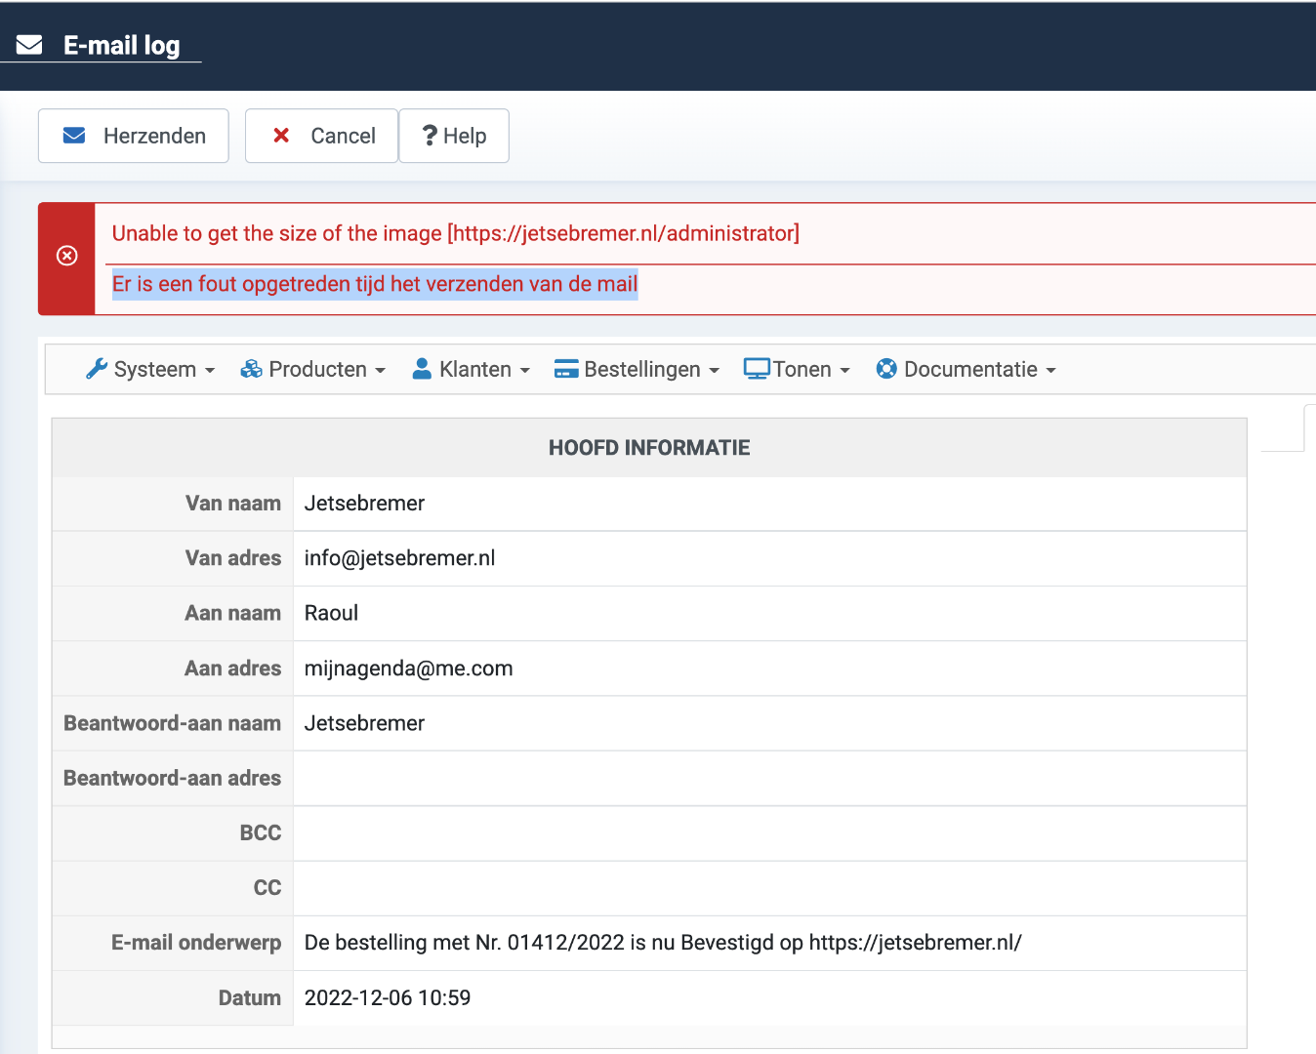Click the red X Cancel icon
The width and height of the screenshot is (1316, 1054).
[281, 136]
